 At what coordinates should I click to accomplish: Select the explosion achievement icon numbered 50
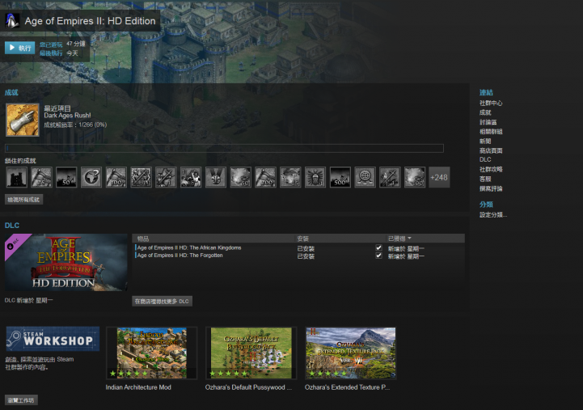[241, 177]
